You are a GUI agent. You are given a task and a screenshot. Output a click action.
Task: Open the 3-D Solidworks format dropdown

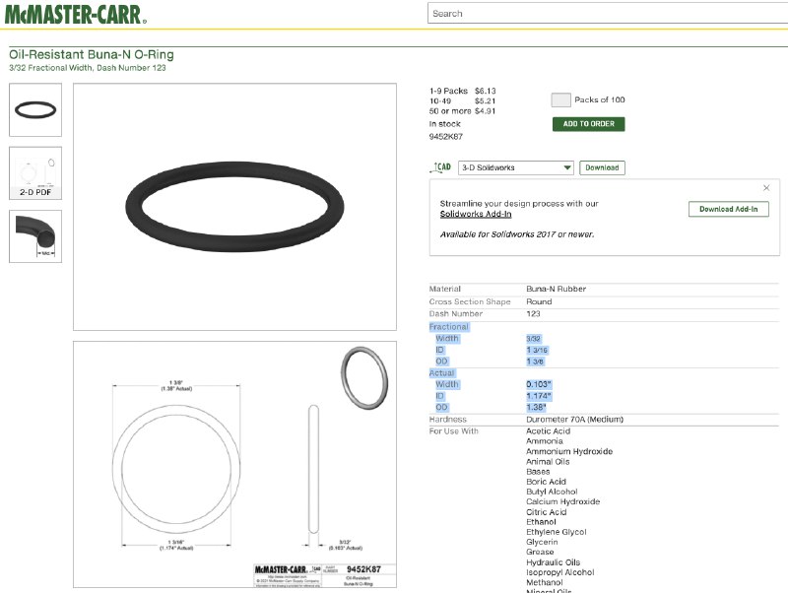[516, 167]
